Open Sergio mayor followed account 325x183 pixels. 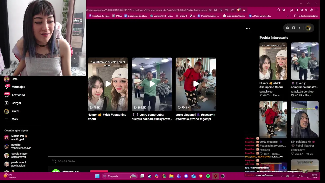pyautogui.click(x=16, y=155)
